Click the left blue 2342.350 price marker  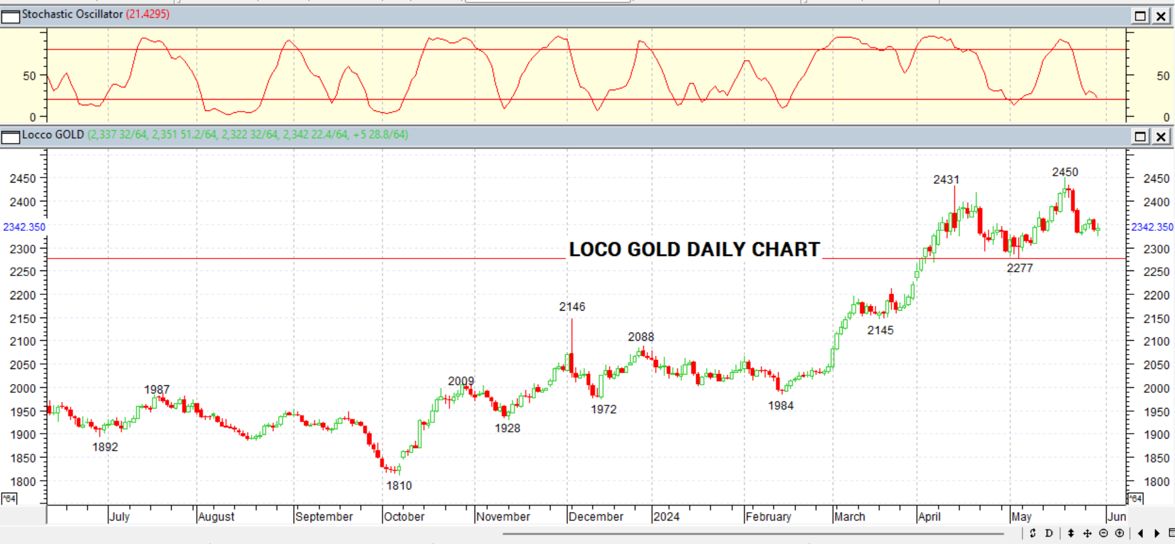24,227
